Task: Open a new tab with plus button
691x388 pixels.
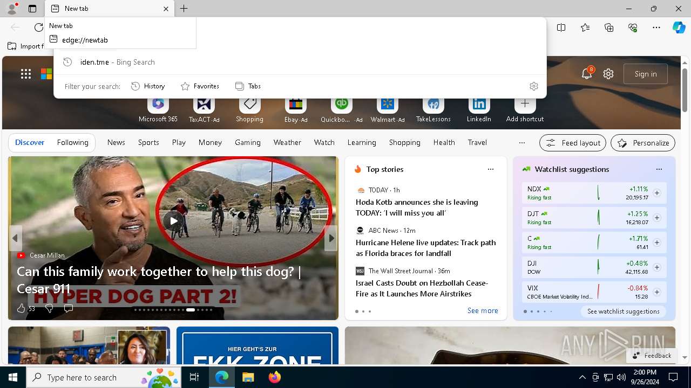Action: pyautogui.click(x=184, y=9)
